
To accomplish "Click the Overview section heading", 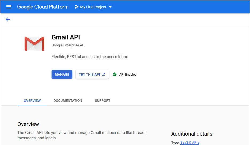I will [x=28, y=124].
